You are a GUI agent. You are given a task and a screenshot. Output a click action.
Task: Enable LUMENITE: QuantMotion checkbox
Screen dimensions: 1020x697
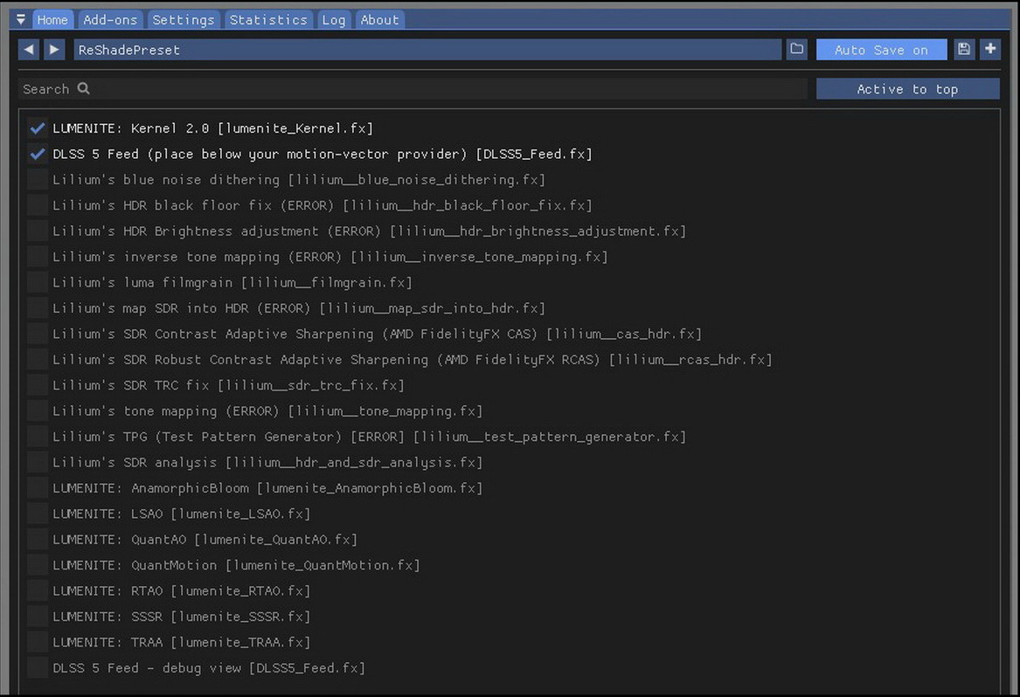(x=38, y=565)
